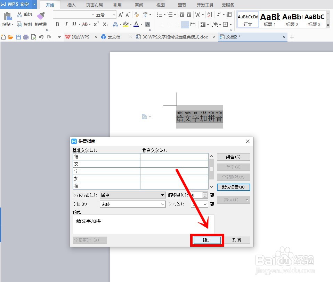Open the 页面布局 ribbon tab
The width and height of the screenshot is (333, 282).
(x=94, y=5)
